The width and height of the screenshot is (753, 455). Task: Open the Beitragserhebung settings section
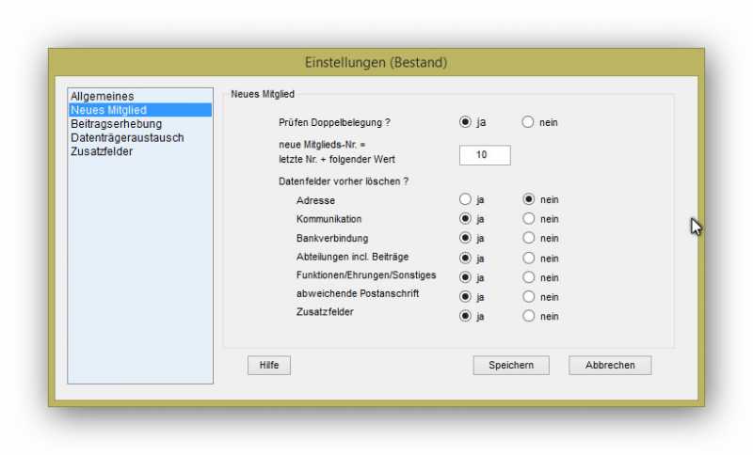coord(116,124)
